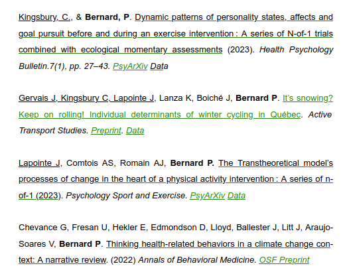Open the OSF Preprint link
Screen dimensions: 345x274
[x=284, y=260]
